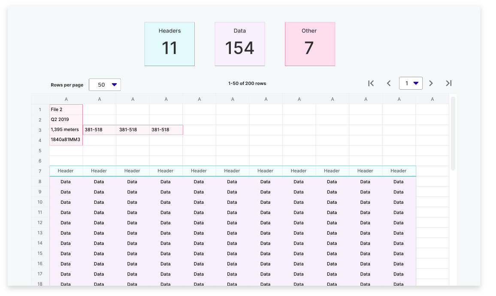Open the page number dropdown
Image resolution: width=496 pixels, height=296 pixels.
pos(411,83)
